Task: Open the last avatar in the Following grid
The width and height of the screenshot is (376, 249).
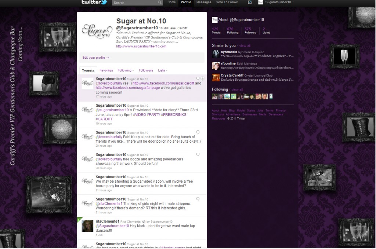Action: pos(271,96)
